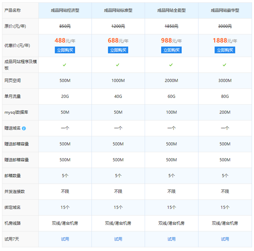Start the 试用 trial for 豪华型 plan

225,239
